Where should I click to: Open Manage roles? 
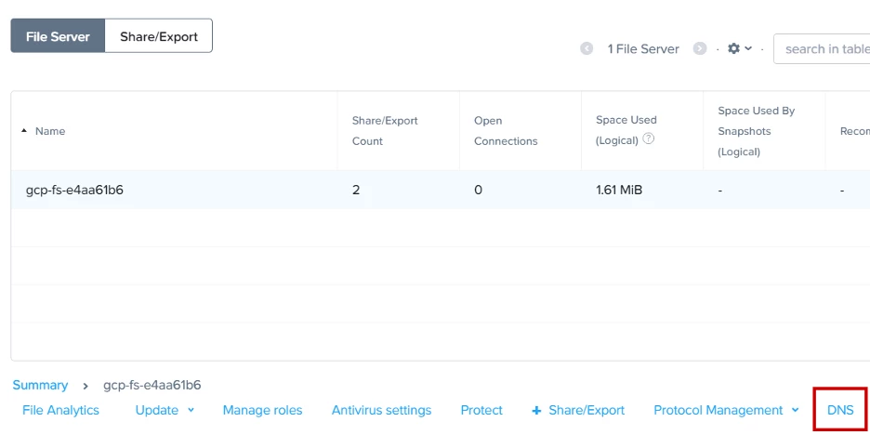pos(262,411)
